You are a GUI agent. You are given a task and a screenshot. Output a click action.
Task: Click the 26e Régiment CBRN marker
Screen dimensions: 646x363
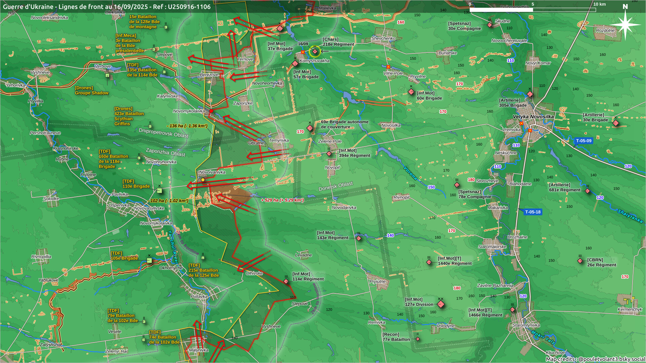580,260
